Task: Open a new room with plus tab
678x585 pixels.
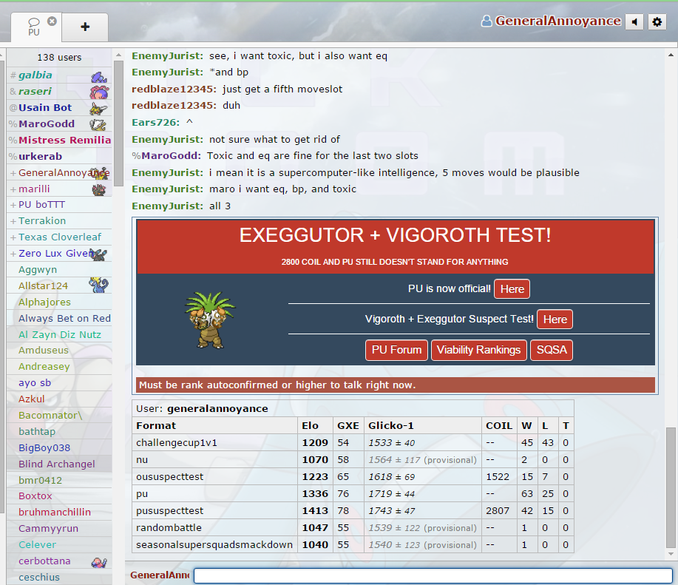Action: pyautogui.click(x=85, y=27)
